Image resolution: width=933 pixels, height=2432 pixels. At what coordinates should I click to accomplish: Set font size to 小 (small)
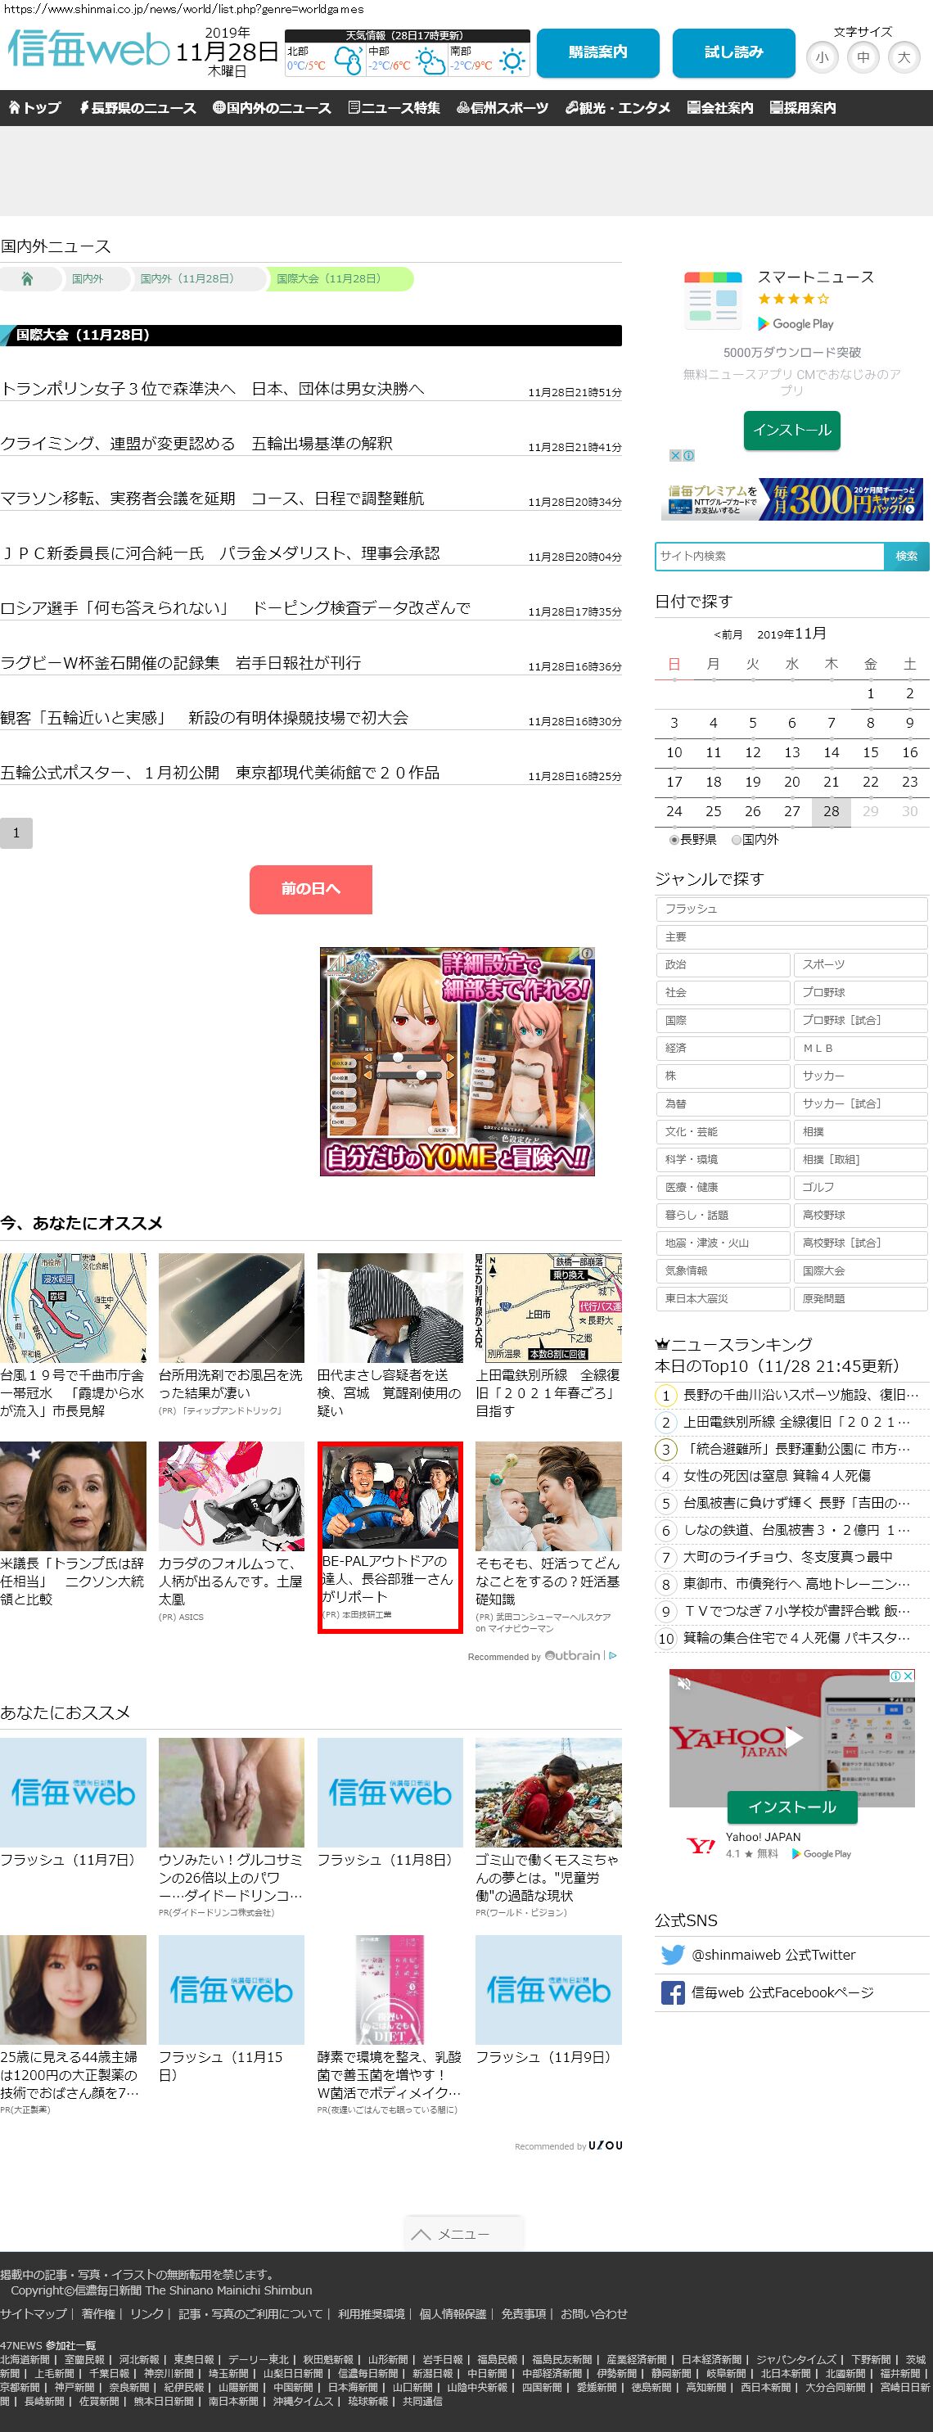tap(822, 57)
